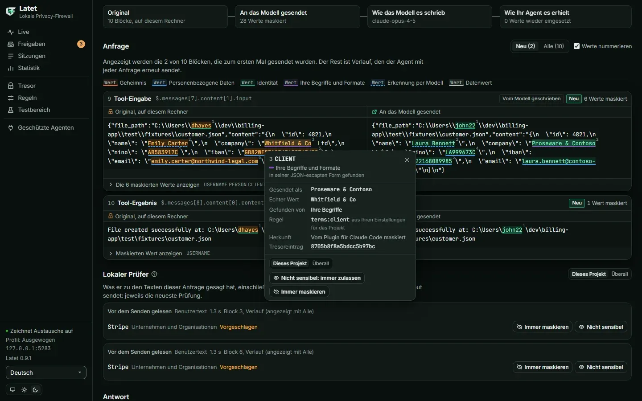Click the Regeln sliders icon
Screen dimensions: 642x401
coord(11,98)
